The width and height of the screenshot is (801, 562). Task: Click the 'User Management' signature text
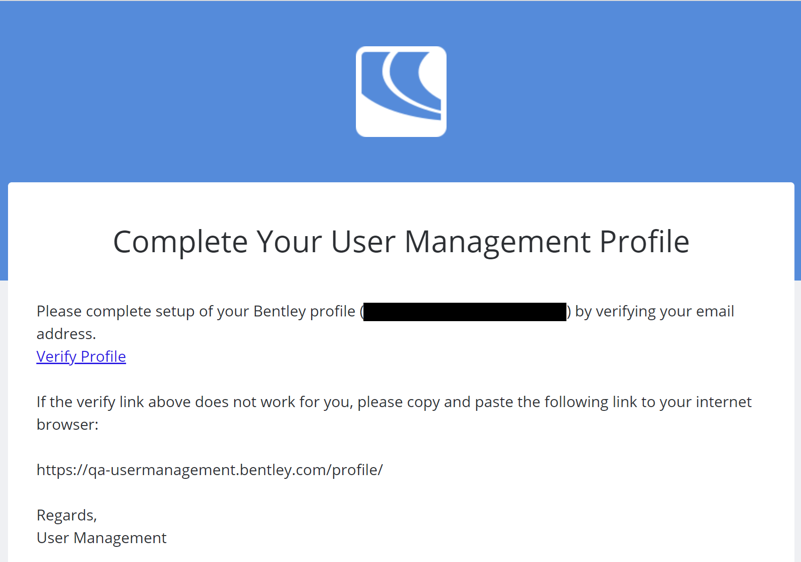point(101,538)
